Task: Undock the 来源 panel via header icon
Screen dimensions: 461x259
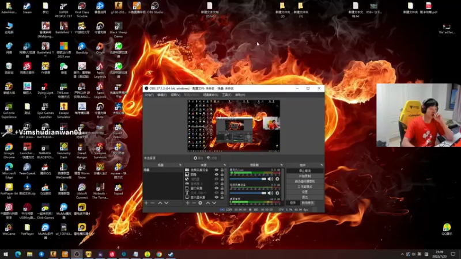Action: click(225, 165)
